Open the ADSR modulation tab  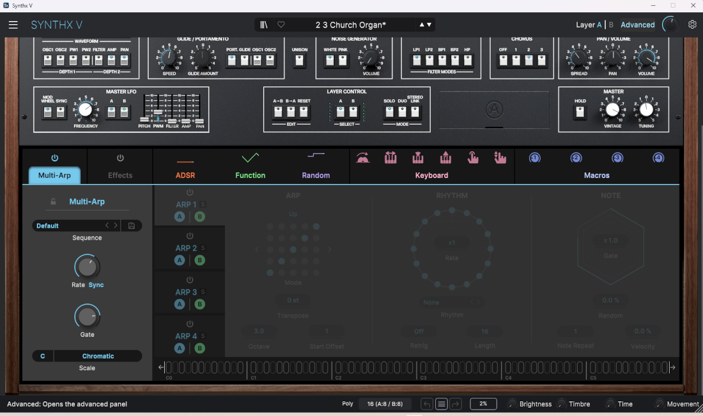[x=185, y=175]
